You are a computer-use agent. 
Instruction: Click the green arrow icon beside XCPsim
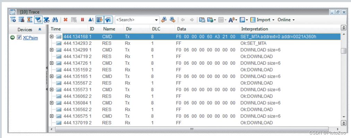(x=12, y=37)
